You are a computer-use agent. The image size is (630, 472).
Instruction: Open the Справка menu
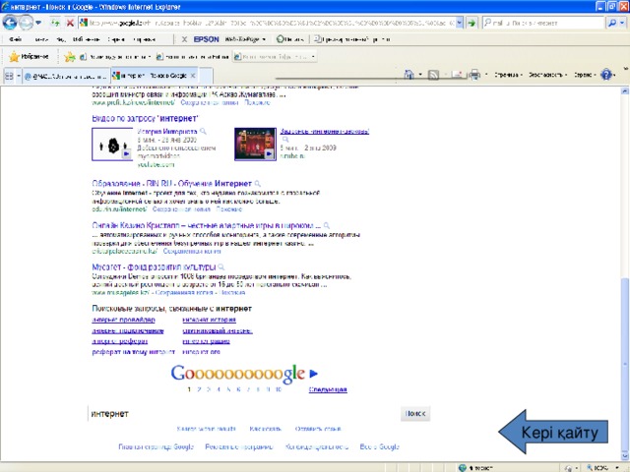pos(144,39)
